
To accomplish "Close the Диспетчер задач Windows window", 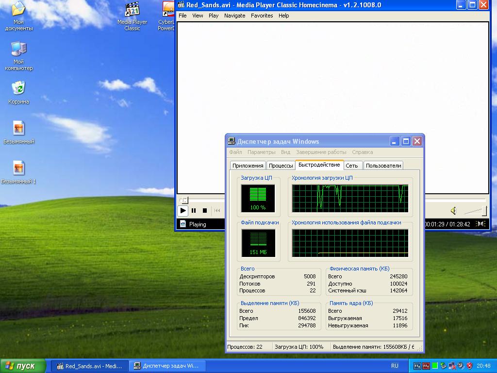I will 417,141.
